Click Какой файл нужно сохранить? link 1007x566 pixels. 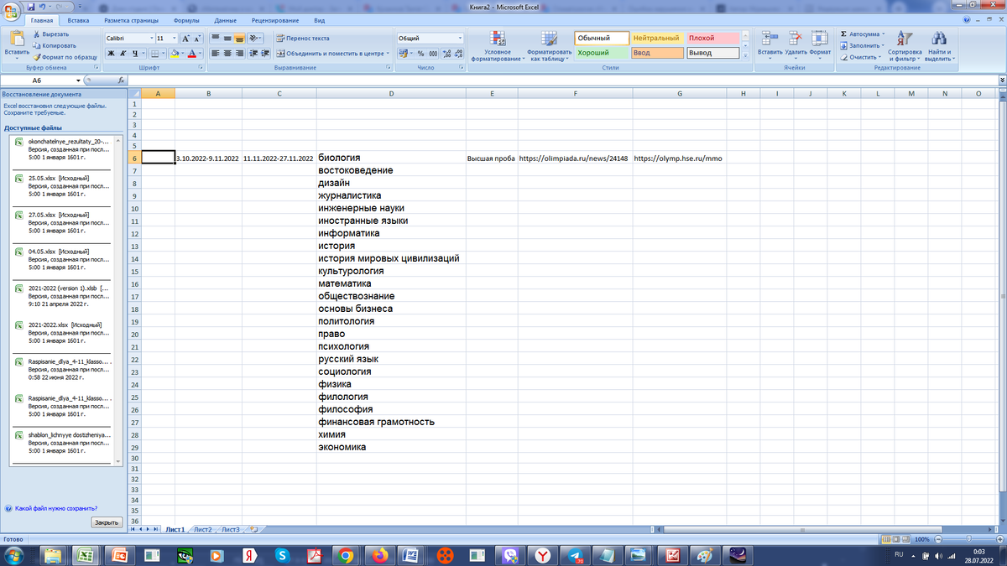pyautogui.click(x=56, y=508)
